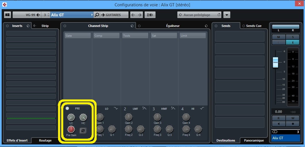
Task: Toggle the Sends Cue bypass circle
Action: 243,26
